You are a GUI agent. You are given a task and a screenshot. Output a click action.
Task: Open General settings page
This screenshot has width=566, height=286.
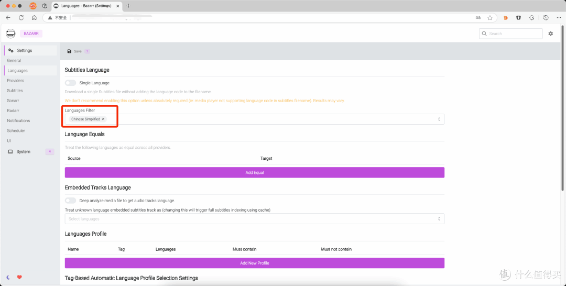click(x=14, y=61)
